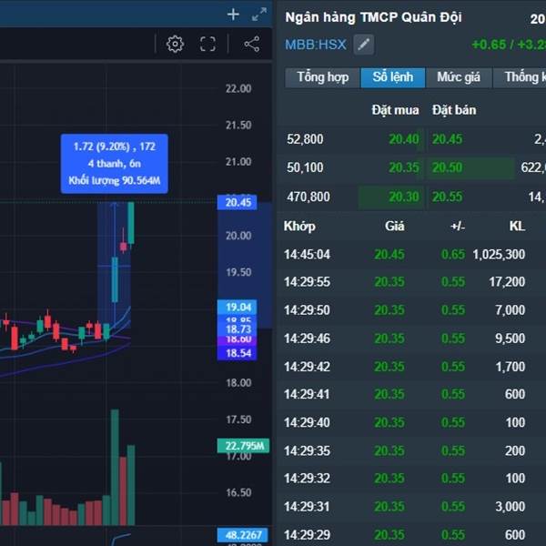Open the MBB:HSX ticker link
The width and height of the screenshot is (546, 546).
(316, 45)
